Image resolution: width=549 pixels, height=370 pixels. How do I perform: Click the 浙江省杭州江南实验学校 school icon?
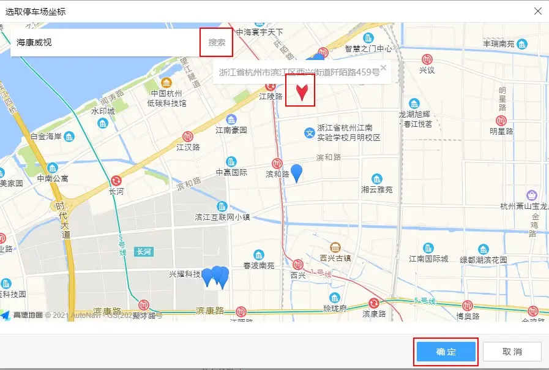point(310,132)
